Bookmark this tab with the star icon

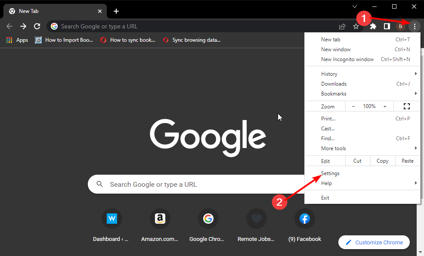[x=356, y=26]
